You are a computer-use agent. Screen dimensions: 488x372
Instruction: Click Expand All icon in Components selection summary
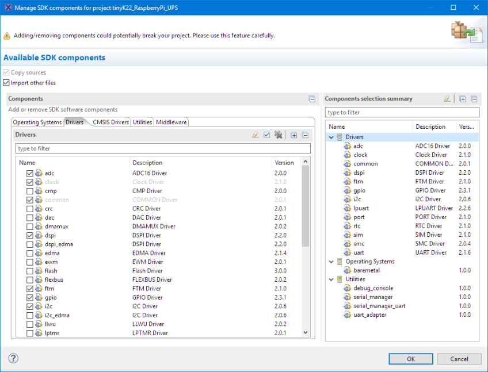[463, 99]
